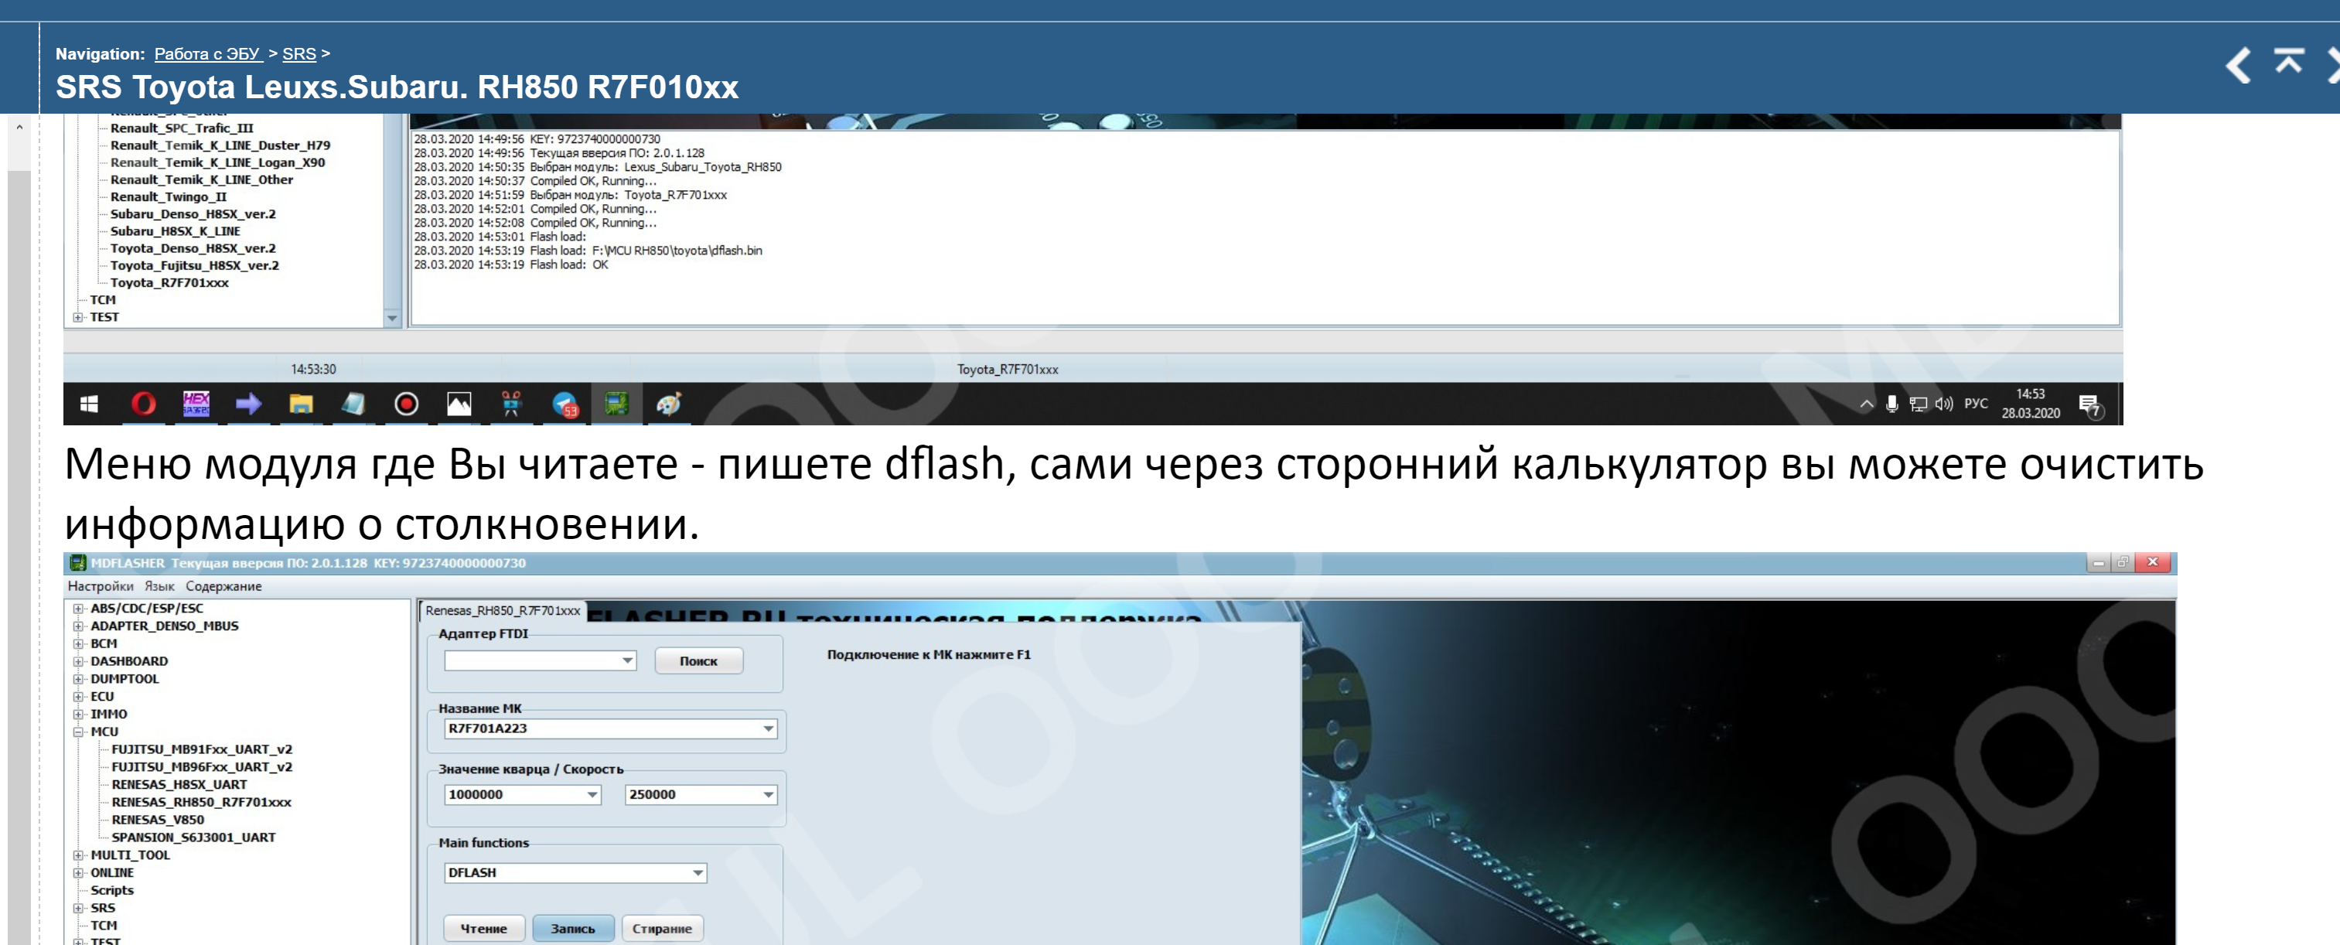Select RENESAS_V850 tree item

(x=158, y=820)
